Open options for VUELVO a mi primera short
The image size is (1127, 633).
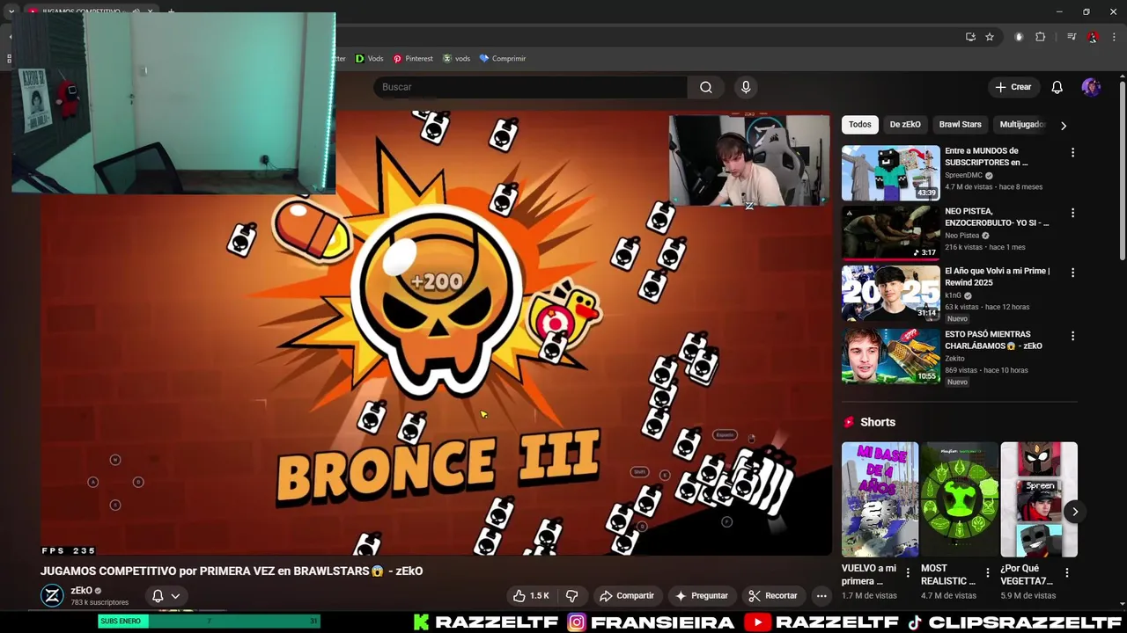click(908, 572)
